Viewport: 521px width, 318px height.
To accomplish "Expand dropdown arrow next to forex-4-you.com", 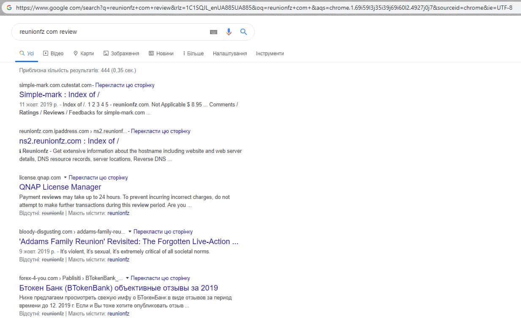I will [127, 278].
